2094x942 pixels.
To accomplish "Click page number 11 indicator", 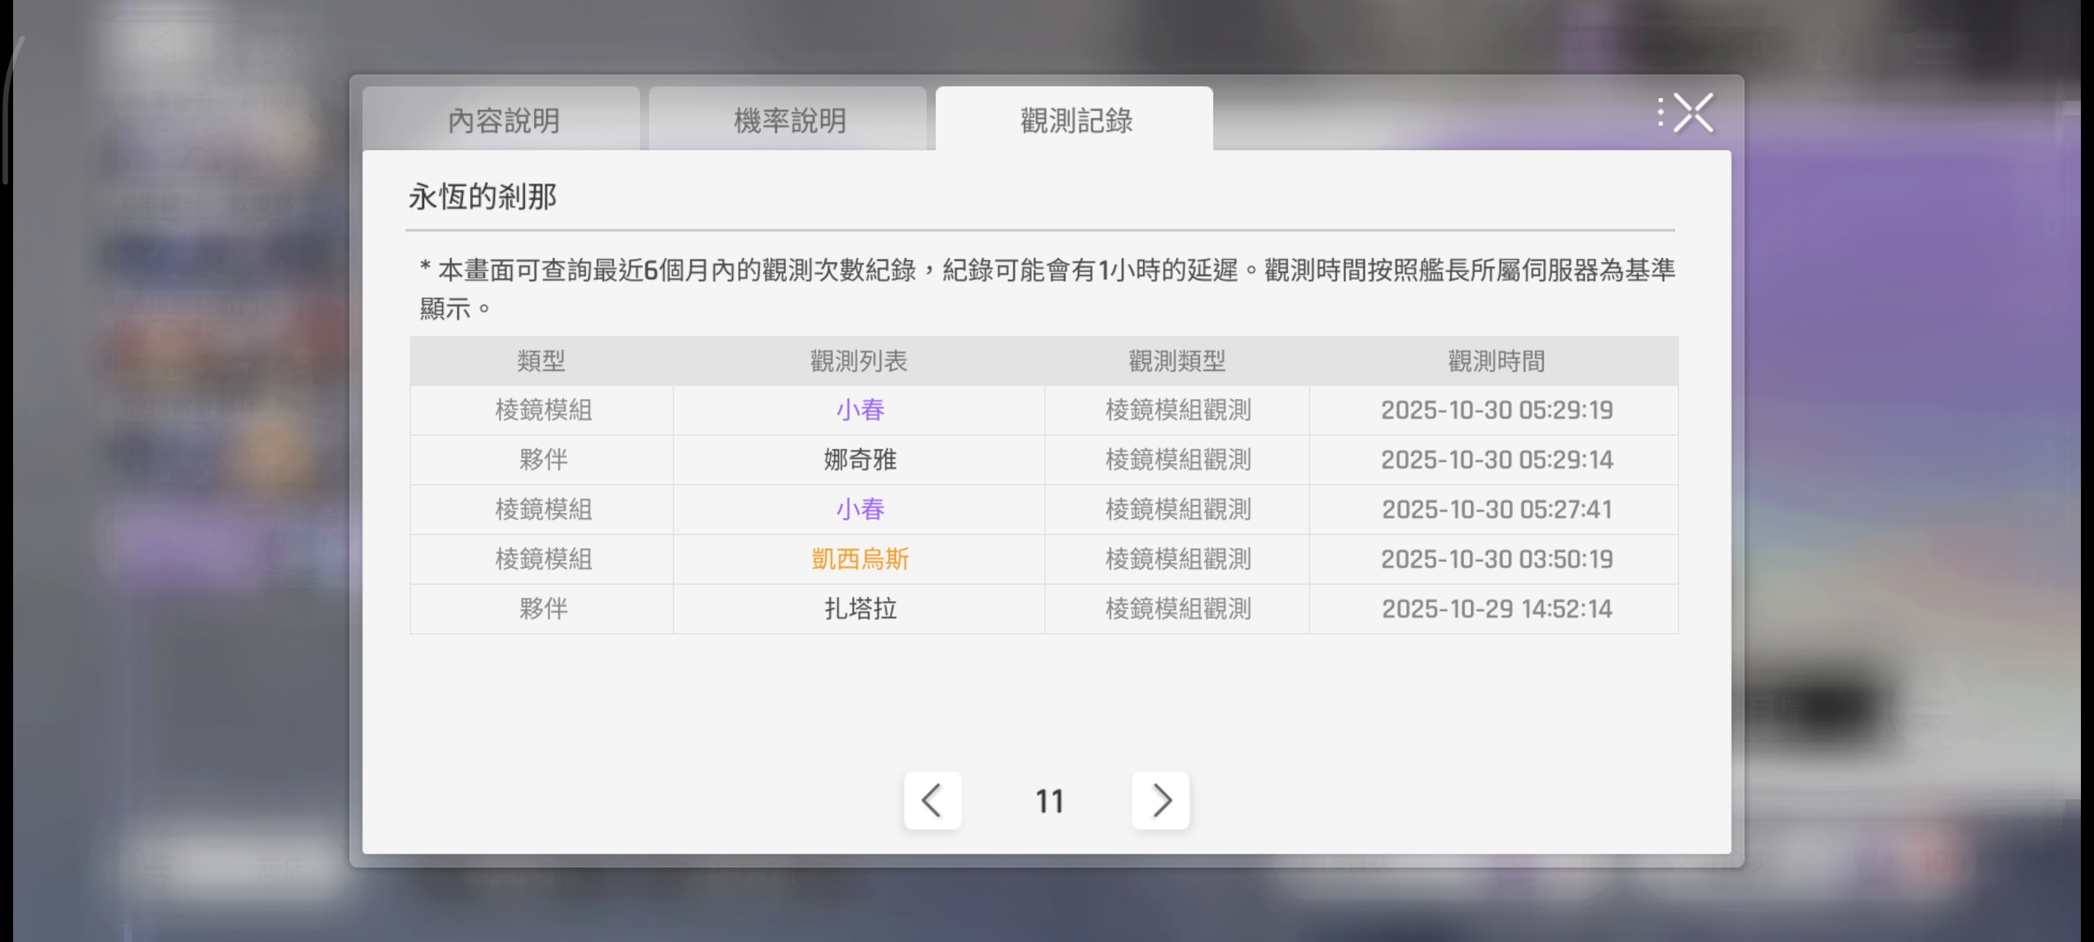I will [1048, 801].
